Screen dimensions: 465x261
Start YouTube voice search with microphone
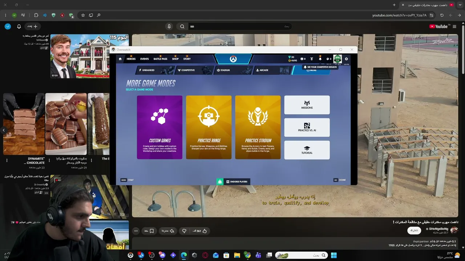click(169, 26)
